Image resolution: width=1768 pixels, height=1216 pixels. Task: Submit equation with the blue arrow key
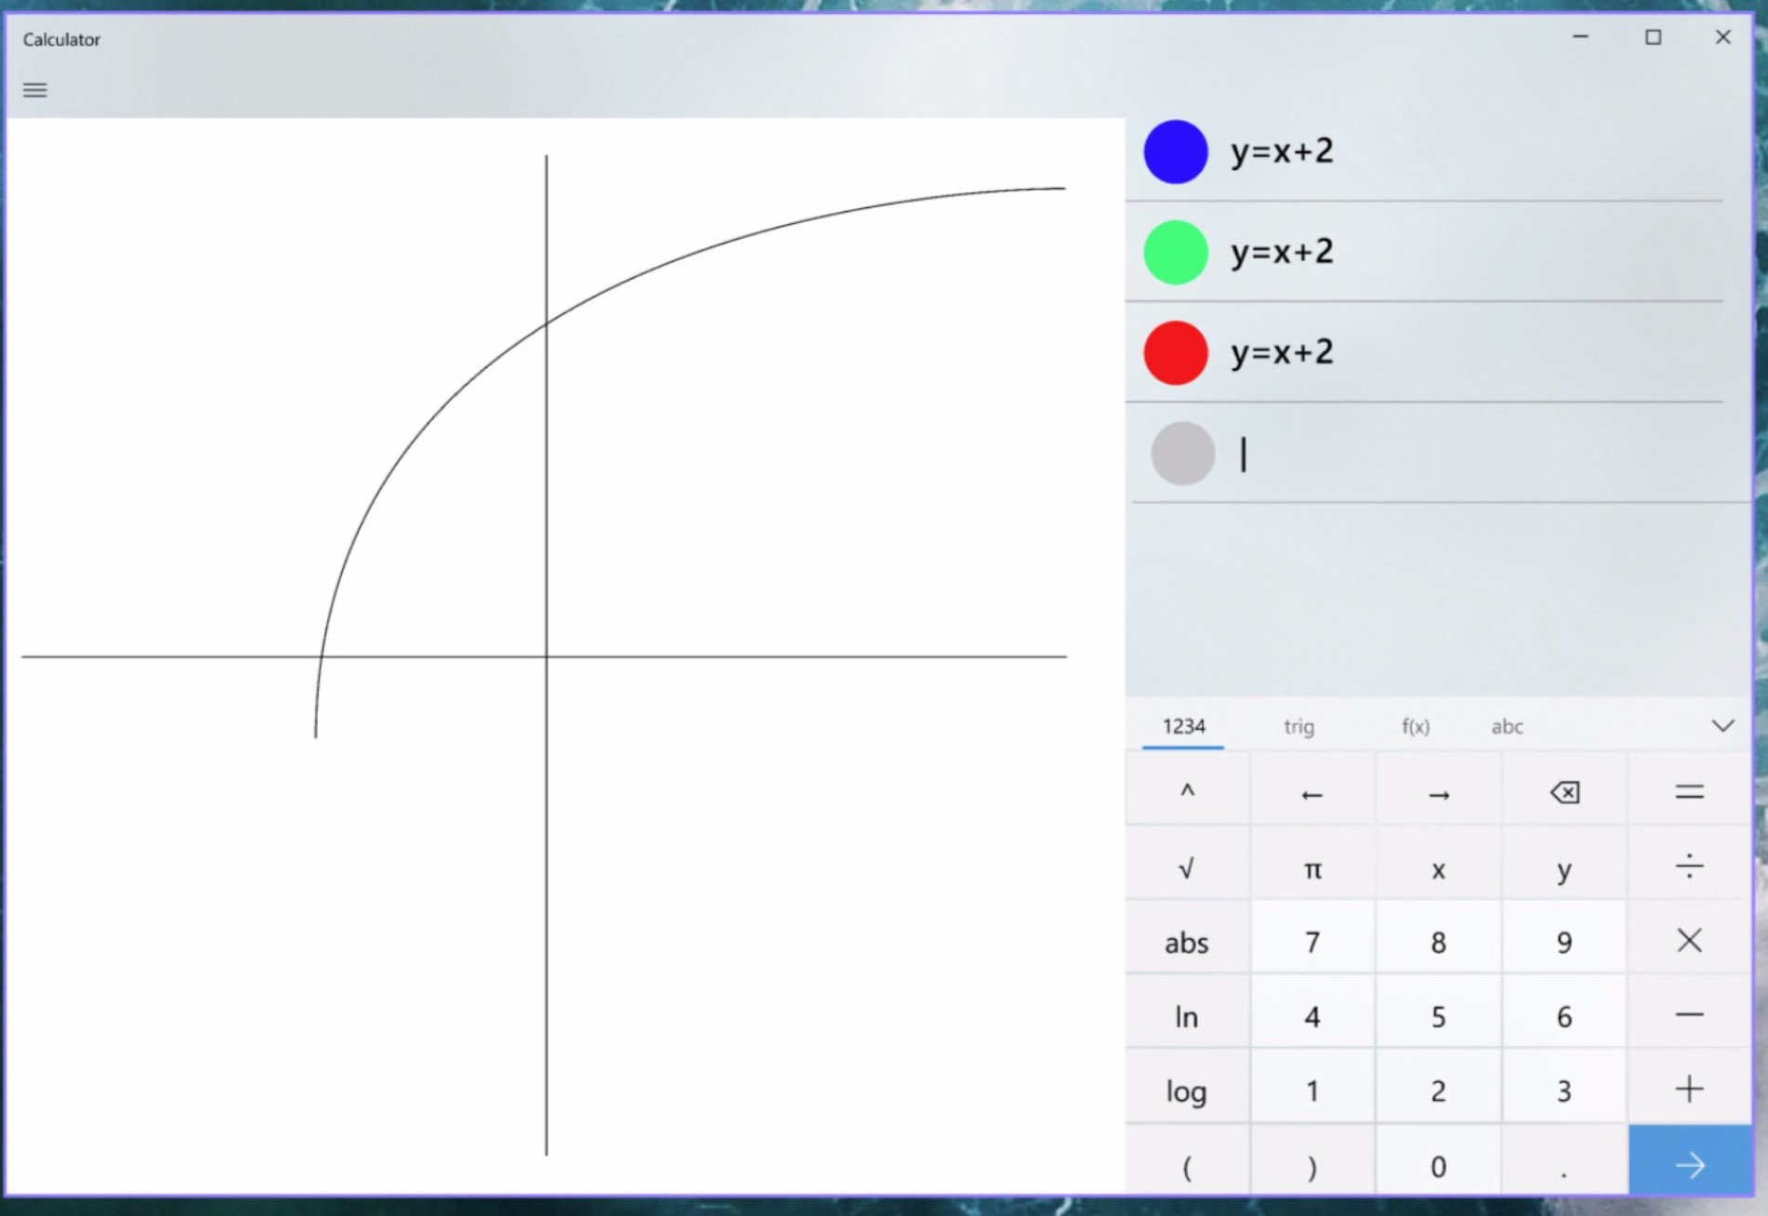pos(1690,1160)
